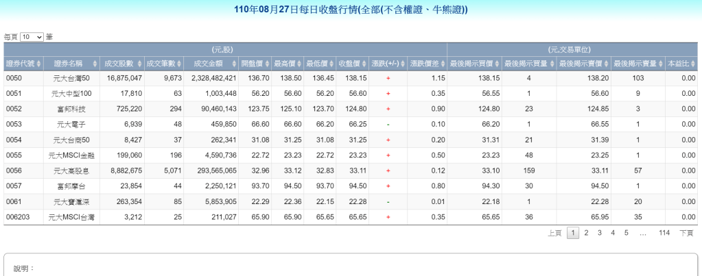Open the rows-per-page dropdown
The width and height of the screenshot is (702, 276).
pyautogui.click(x=32, y=36)
